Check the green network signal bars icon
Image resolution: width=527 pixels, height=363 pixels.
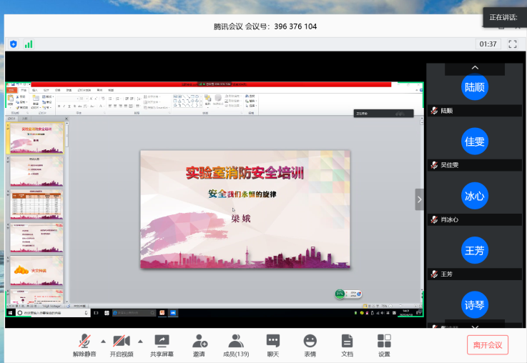[x=29, y=44]
